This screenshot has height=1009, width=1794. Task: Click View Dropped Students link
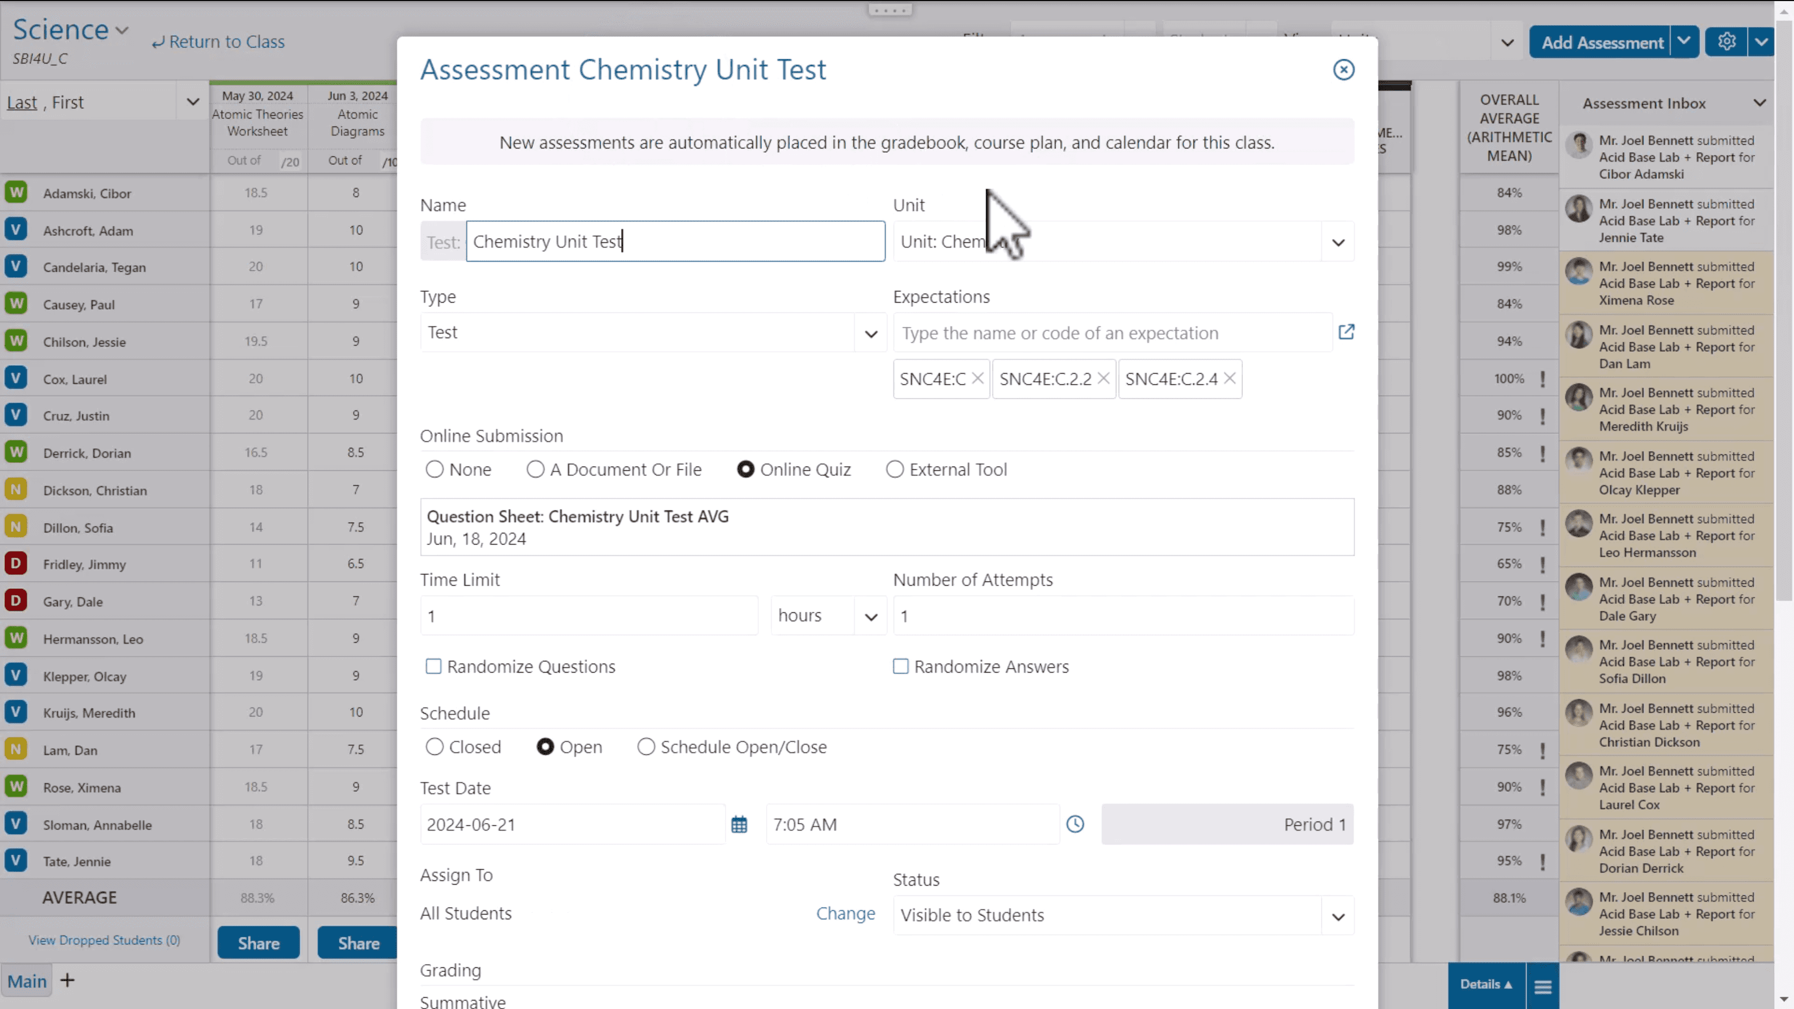coord(105,940)
